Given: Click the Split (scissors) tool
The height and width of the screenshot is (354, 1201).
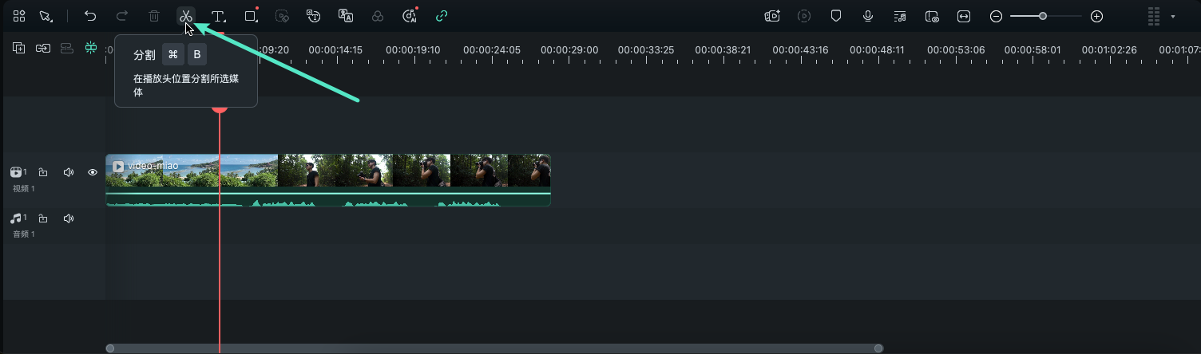Looking at the screenshot, I should (185, 16).
